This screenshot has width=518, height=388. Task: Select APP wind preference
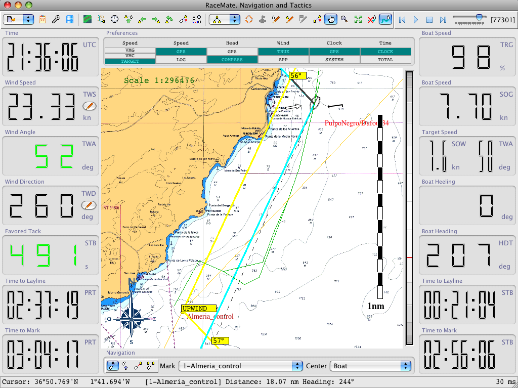pyautogui.click(x=283, y=60)
